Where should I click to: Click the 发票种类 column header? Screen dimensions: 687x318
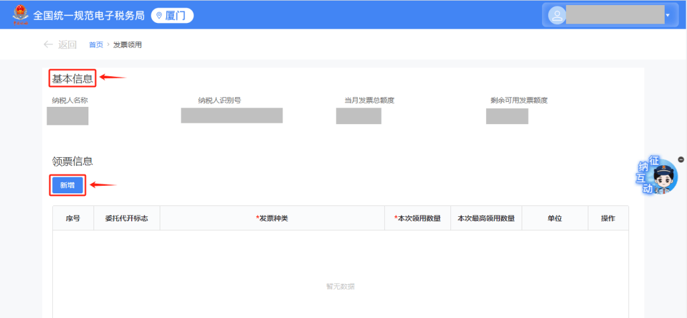pyautogui.click(x=272, y=218)
